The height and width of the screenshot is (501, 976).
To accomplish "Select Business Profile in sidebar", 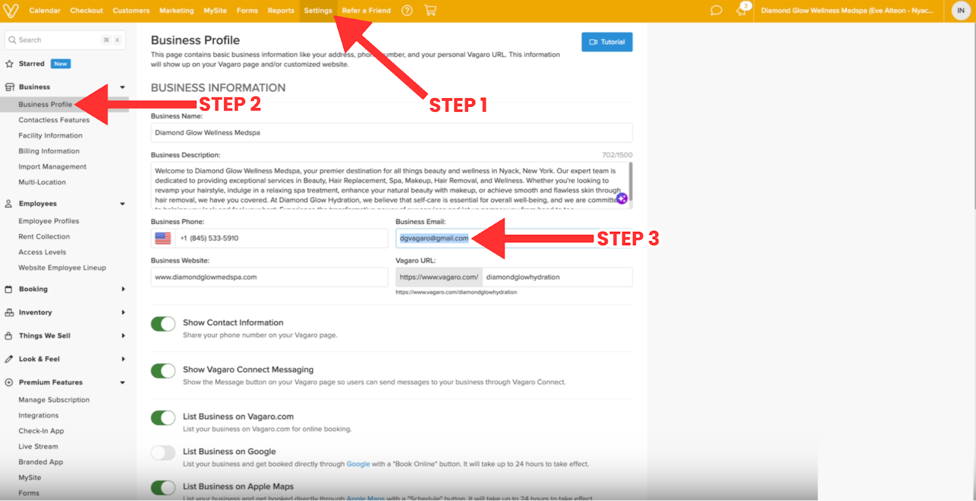I will 45,104.
